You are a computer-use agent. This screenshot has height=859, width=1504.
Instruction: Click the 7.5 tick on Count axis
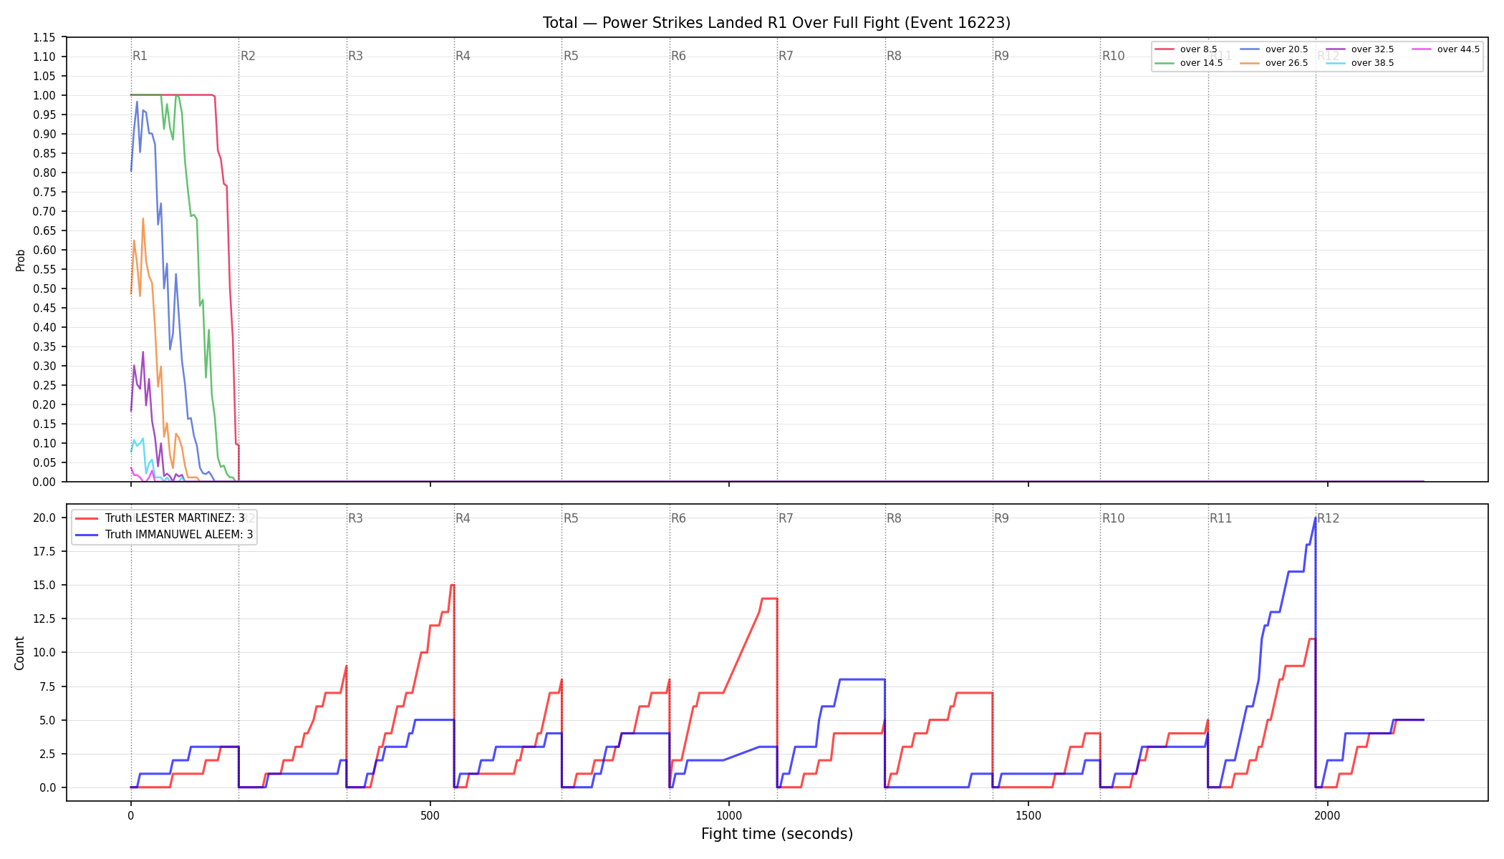pyautogui.click(x=47, y=686)
